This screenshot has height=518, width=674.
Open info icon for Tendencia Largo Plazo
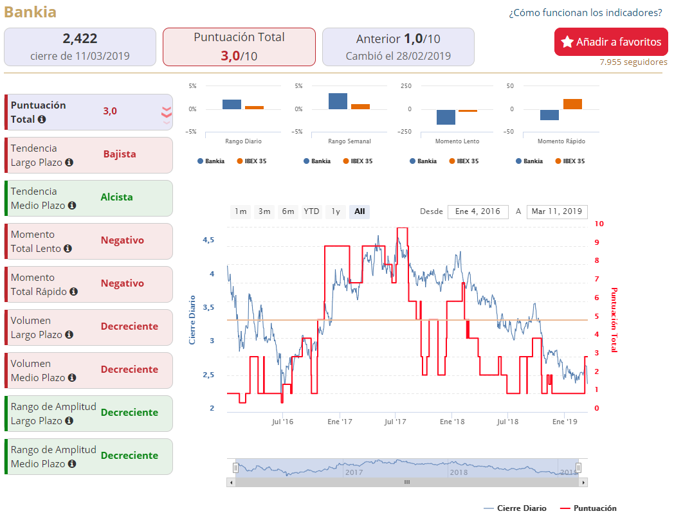[69, 163]
